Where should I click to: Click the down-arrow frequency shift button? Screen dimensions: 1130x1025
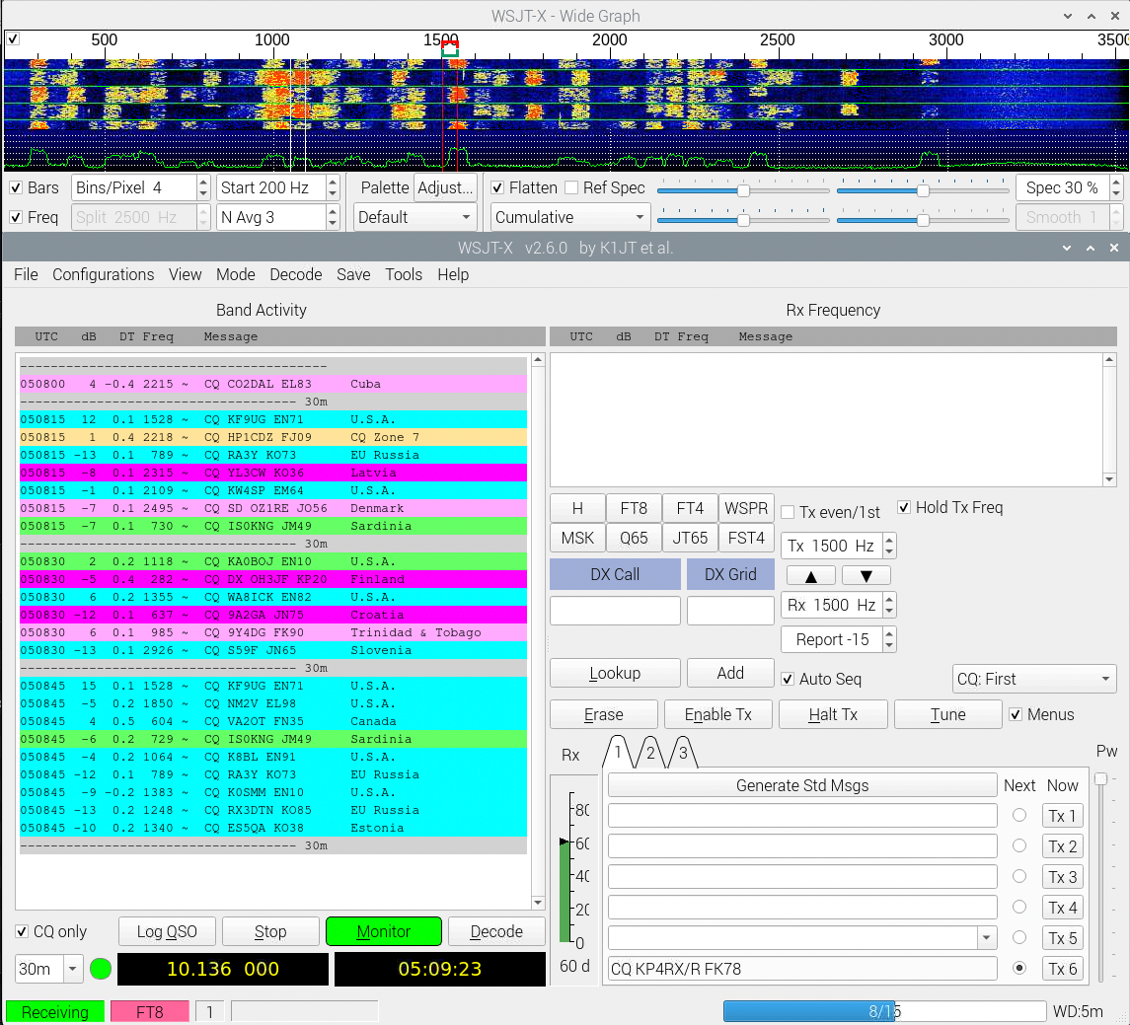pyautogui.click(x=866, y=575)
